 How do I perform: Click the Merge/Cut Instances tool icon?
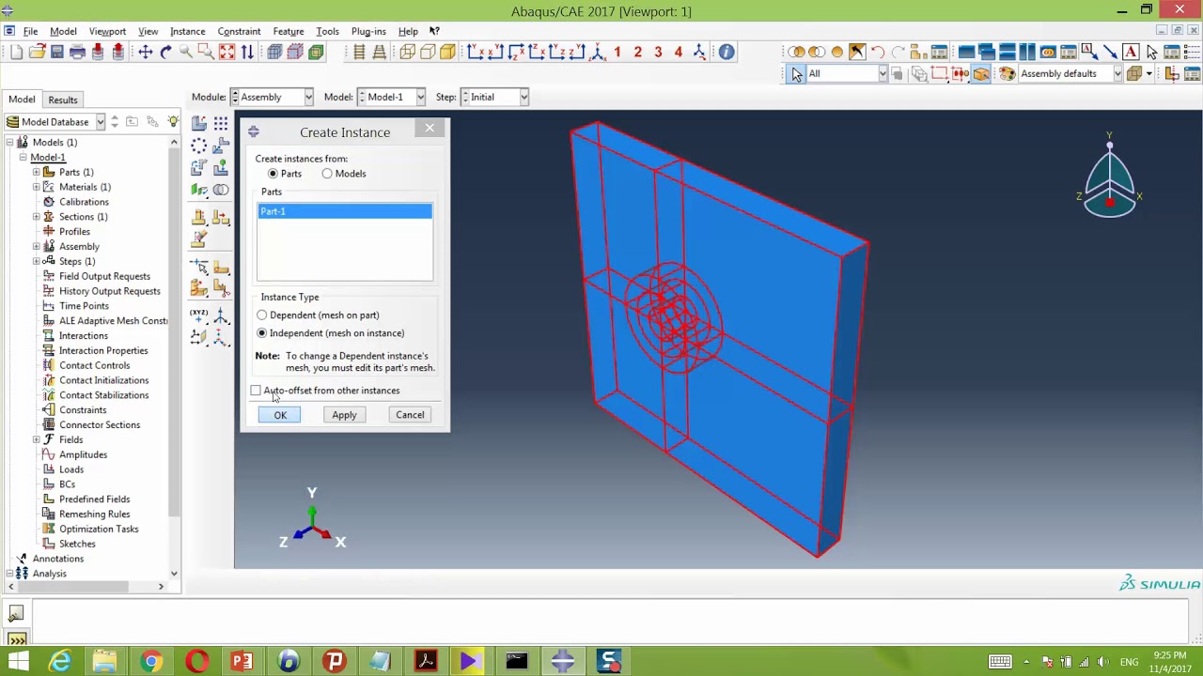click(221, 190)
